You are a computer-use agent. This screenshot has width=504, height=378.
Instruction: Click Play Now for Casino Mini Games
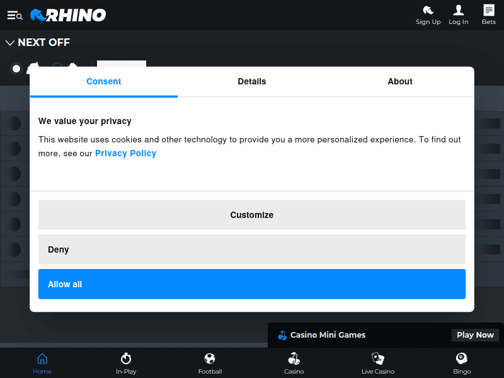click(x=475, y=335)
